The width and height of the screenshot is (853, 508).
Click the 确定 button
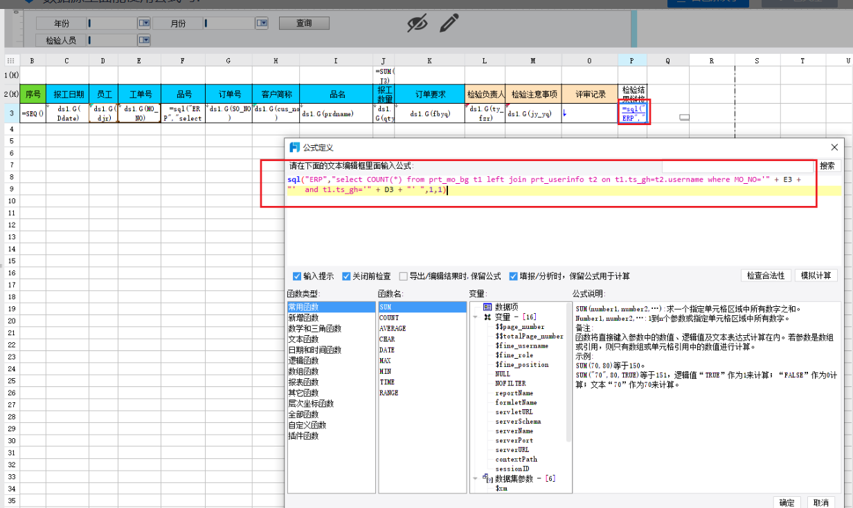point(787,502)
